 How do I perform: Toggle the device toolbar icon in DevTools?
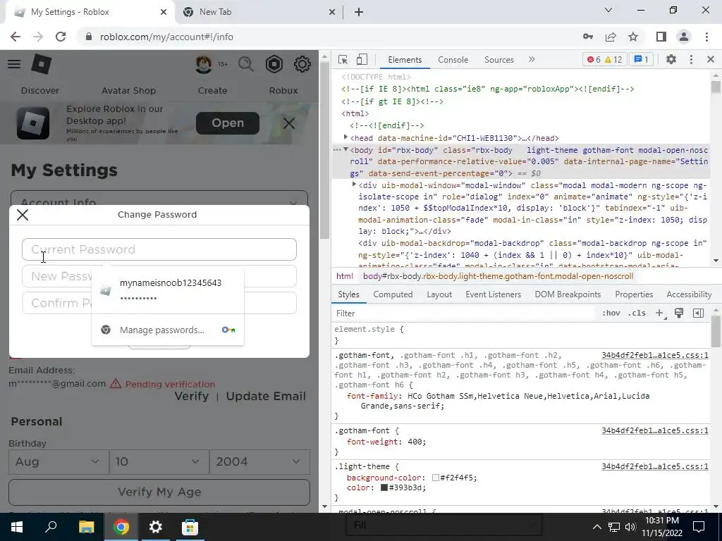pyautogui.click(x=362, y=60)
